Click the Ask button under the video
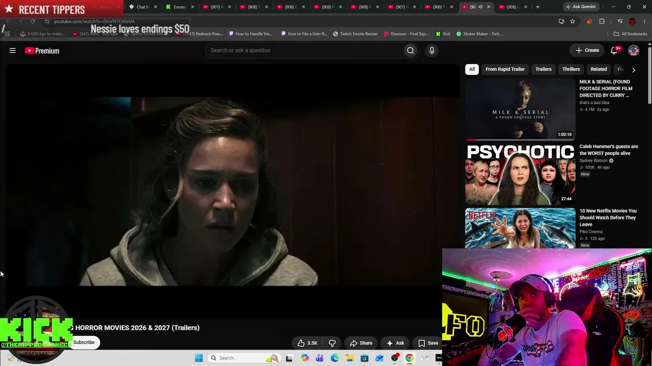Screen dimensions: 652x366 pyautogui.click(x=395, y=343)
